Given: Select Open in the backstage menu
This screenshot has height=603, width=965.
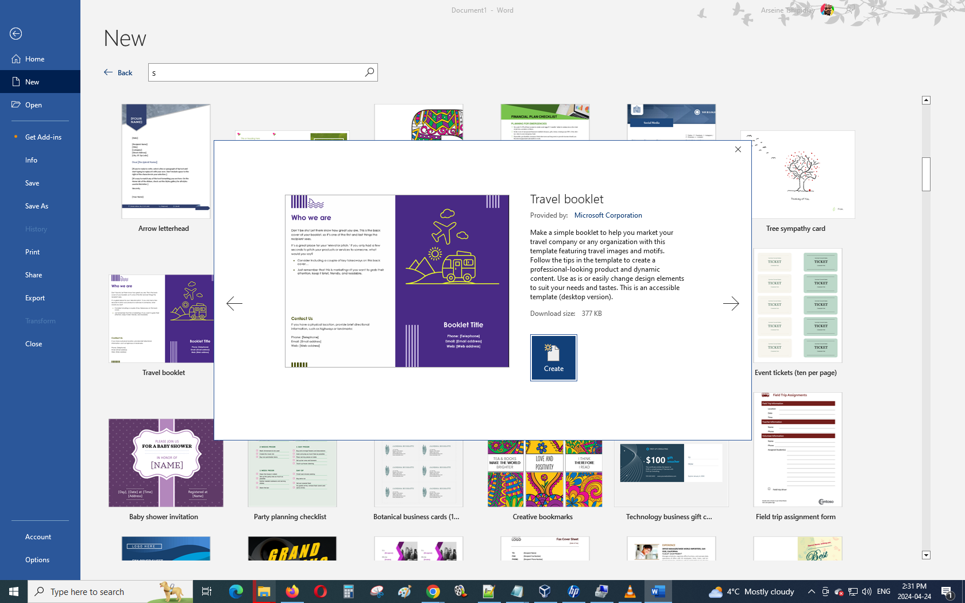Looking at the screenshot, I should [x=33, y=105].
